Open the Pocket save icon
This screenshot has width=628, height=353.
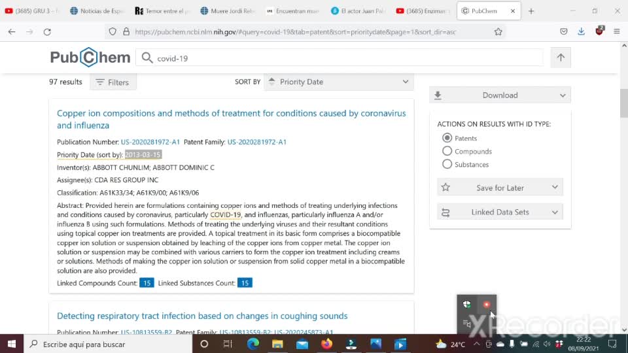(x=563, y=31)
